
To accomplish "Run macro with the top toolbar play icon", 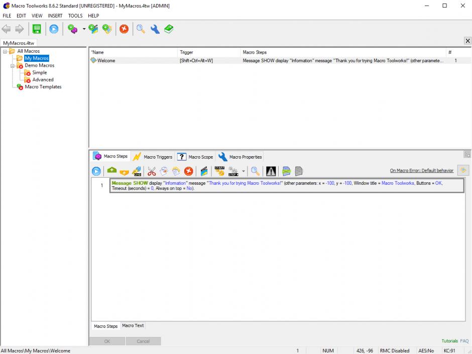I will pyautogui.click(x=54, y=29).
